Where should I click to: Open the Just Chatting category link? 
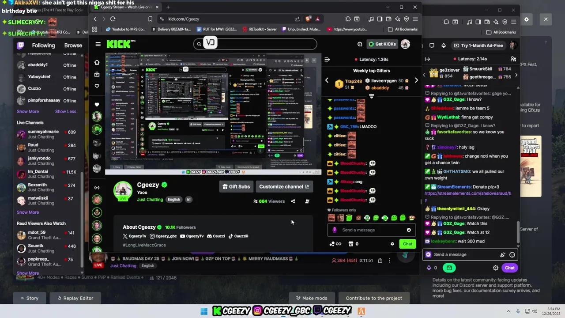(x=150, y=200)
